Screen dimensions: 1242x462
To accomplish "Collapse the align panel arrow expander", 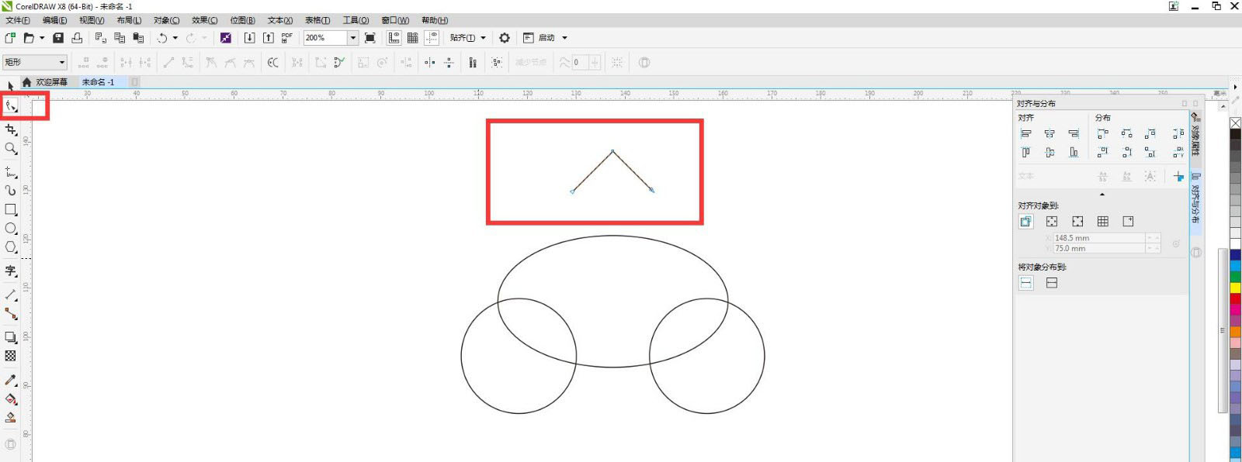I will [x=1101, y=194].
